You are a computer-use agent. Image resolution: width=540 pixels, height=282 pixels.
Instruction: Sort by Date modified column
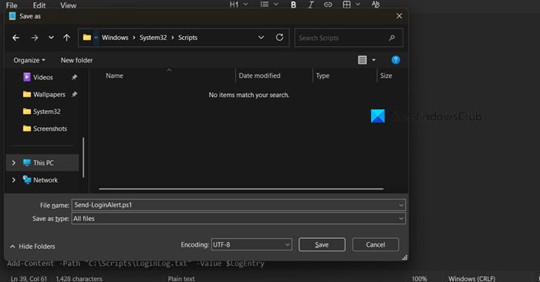[259, 76]
